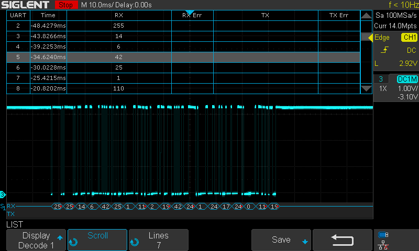
Task: Select the Time column header
Action: [x=48, y=15]
